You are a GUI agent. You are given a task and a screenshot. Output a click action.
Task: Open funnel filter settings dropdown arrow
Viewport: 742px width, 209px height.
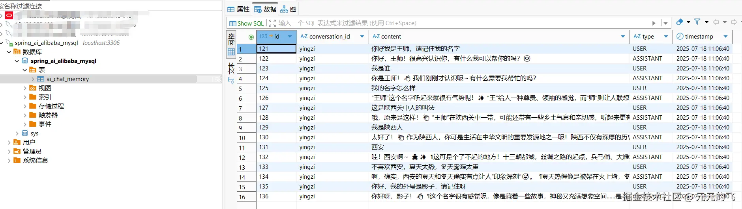pyautogui.click(x=706, y=22)
